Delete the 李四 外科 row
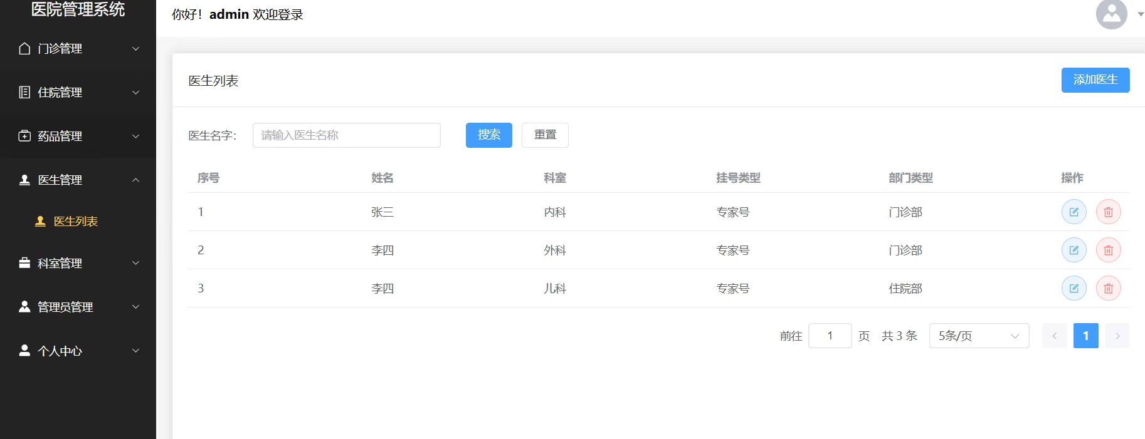Screen dimensions: 1145x439 click(1108, 250)
